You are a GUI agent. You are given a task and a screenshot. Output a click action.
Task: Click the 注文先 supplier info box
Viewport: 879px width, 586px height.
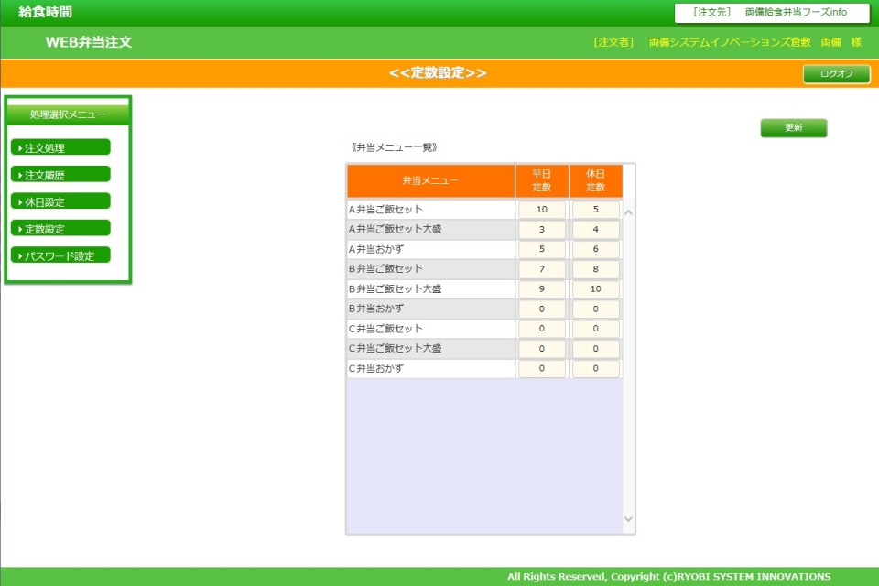[x=772, y=12]
